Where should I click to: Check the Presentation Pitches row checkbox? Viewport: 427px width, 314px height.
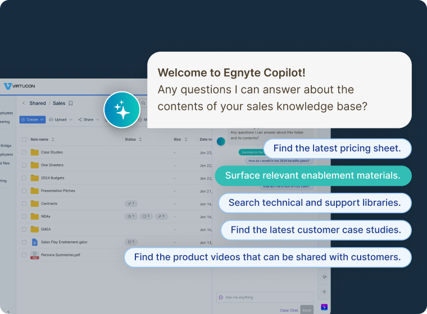(x=24, y=191)
